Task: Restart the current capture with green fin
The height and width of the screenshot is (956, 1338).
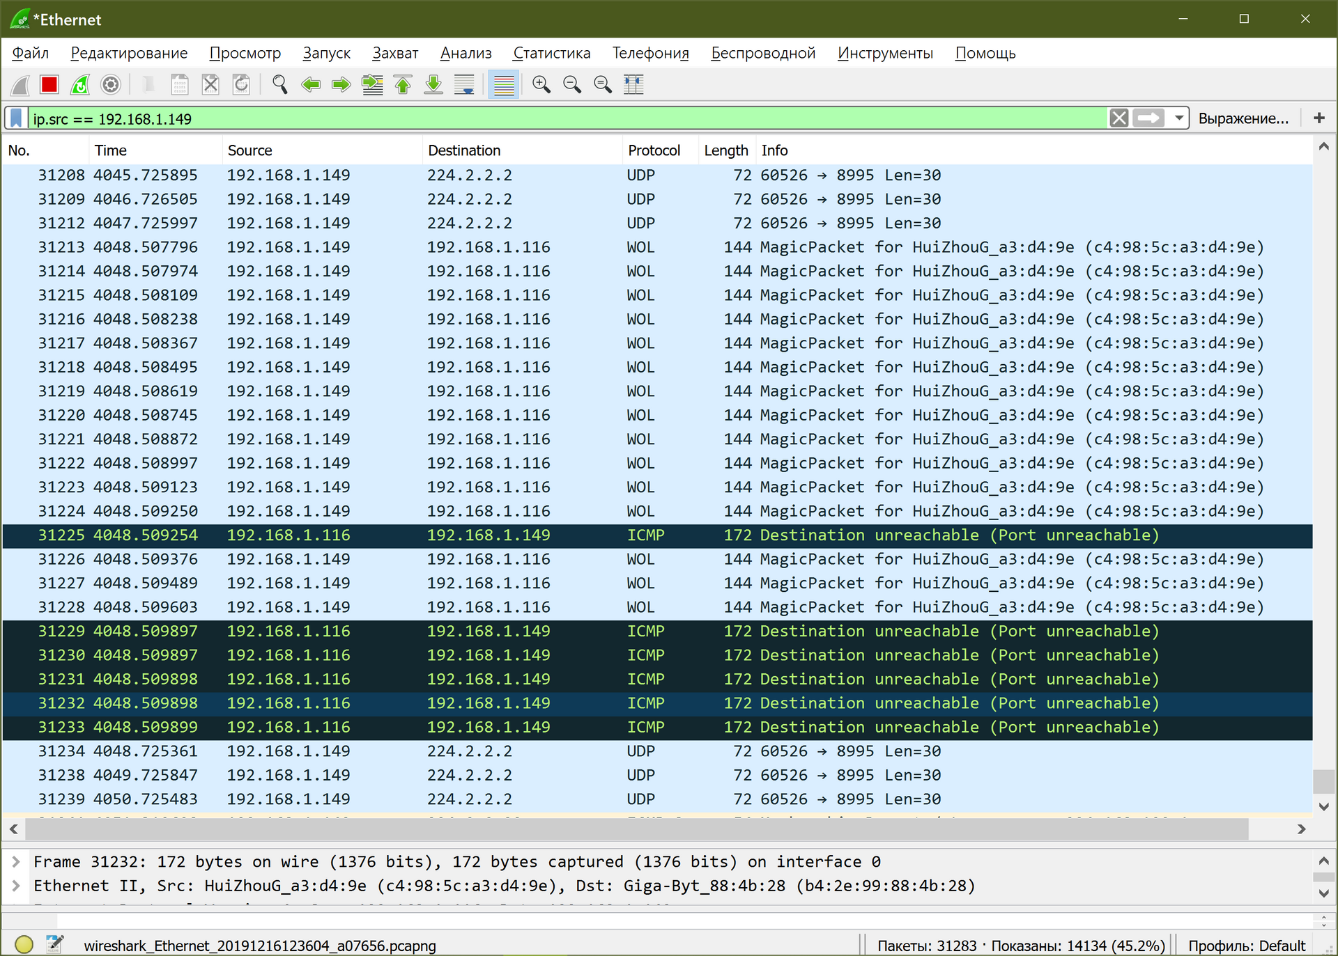Action: 80,85
